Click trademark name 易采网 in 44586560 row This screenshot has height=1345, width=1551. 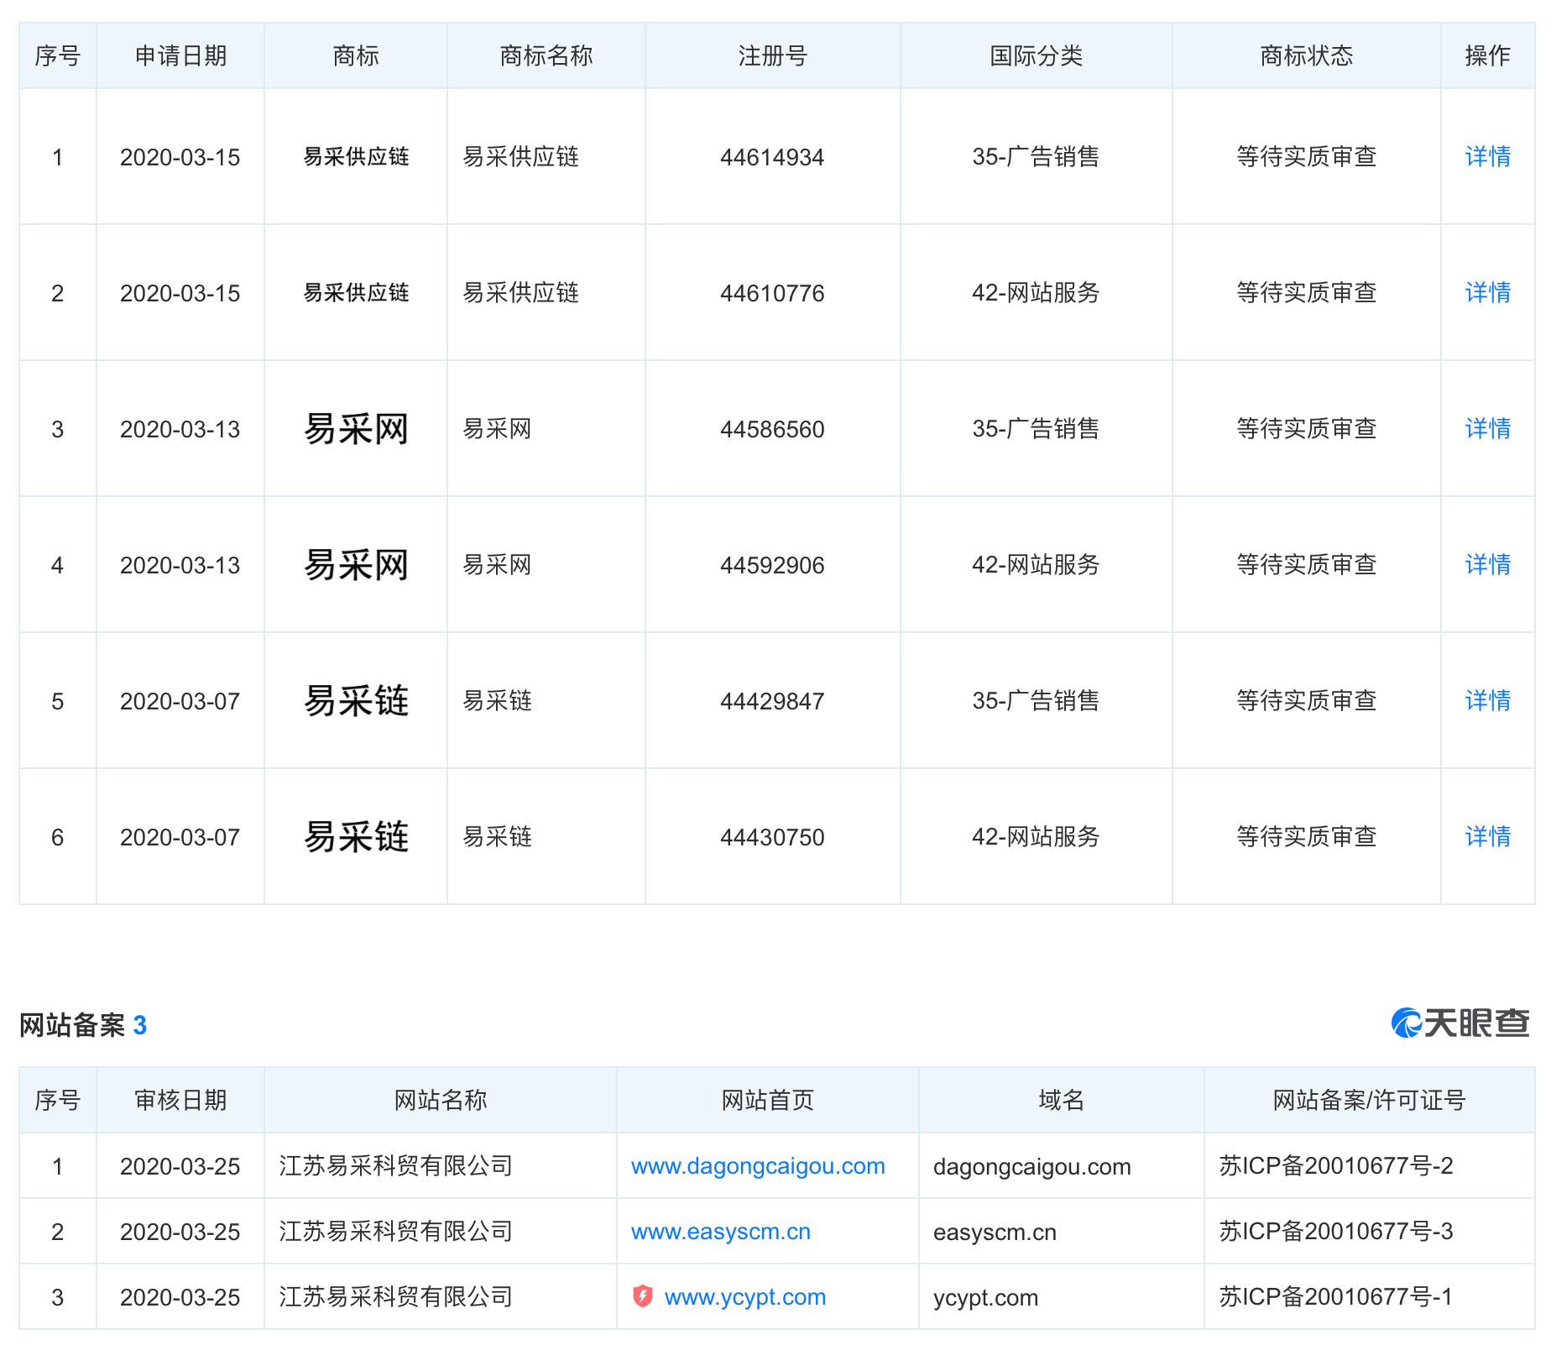tap(498, 429)
